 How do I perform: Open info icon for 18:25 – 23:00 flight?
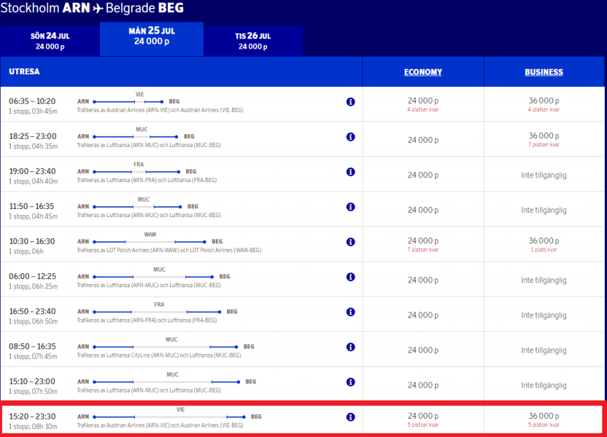click(x=351, y=137)
